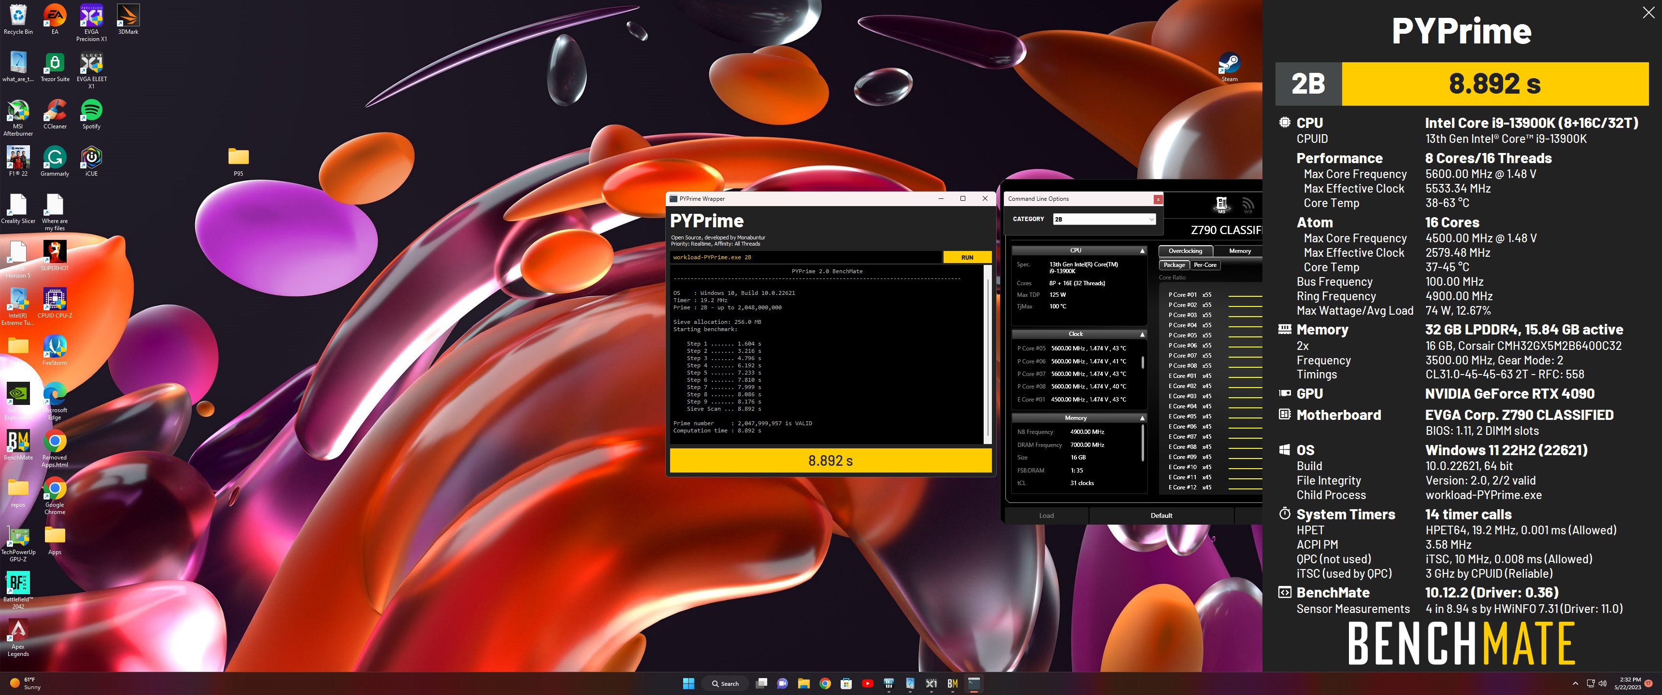
Task: Select the Wifi icon in ELEET window
Action: [x=1248, y=205]
